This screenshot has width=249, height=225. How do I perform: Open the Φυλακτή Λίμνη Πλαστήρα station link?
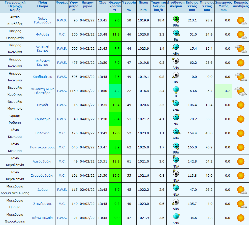[x=42, y=91]
